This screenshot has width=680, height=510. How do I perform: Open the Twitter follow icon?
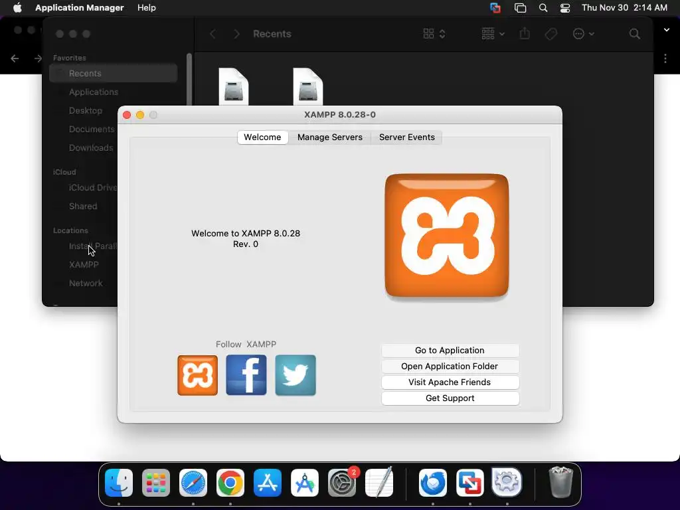(296, 375)
